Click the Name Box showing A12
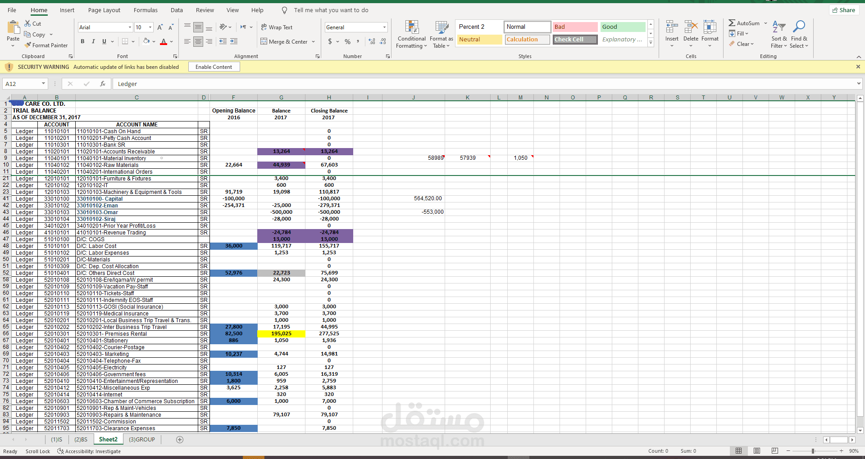 (x=25, y=84)
